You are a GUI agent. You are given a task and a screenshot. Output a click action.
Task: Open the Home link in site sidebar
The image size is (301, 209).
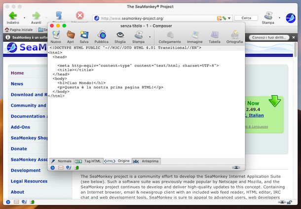pos(17,73)
